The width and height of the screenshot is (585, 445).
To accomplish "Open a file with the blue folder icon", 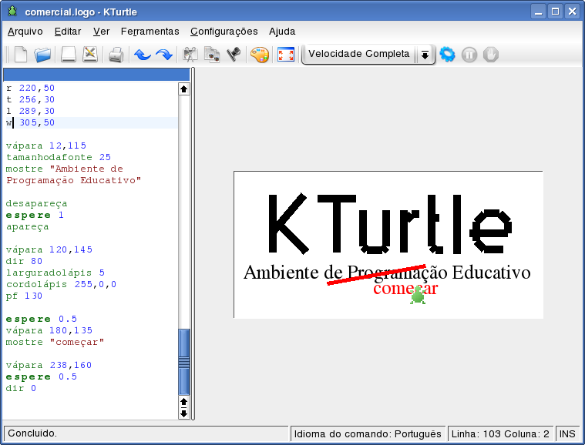I will pyautogui.click(x=42, y=55).
